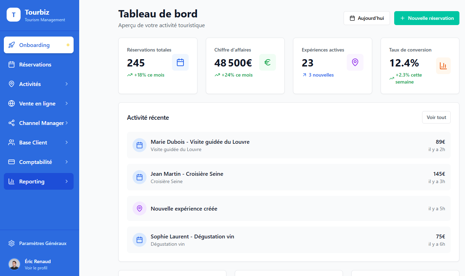Click the map pin icon in Expériences actives card
This screenshot has width=465, height=276.
click(x=355, y=62)
